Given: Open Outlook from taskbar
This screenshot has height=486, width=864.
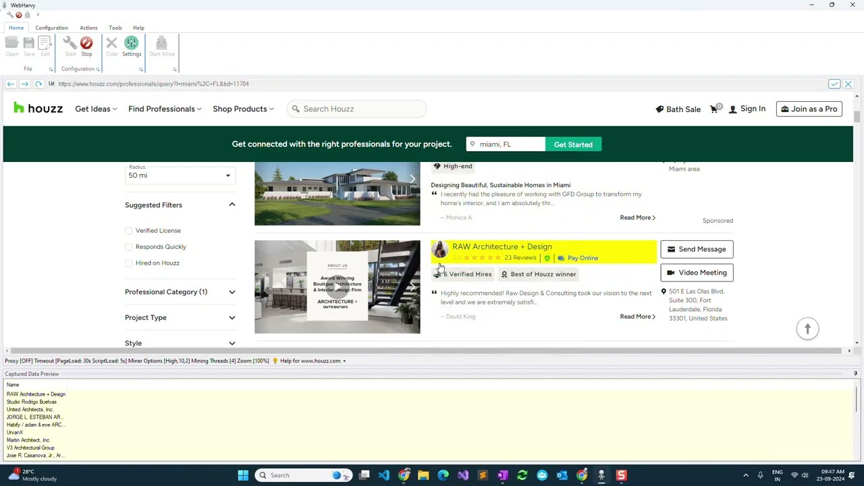Looking at the screenshot, I should coord(562,475).
